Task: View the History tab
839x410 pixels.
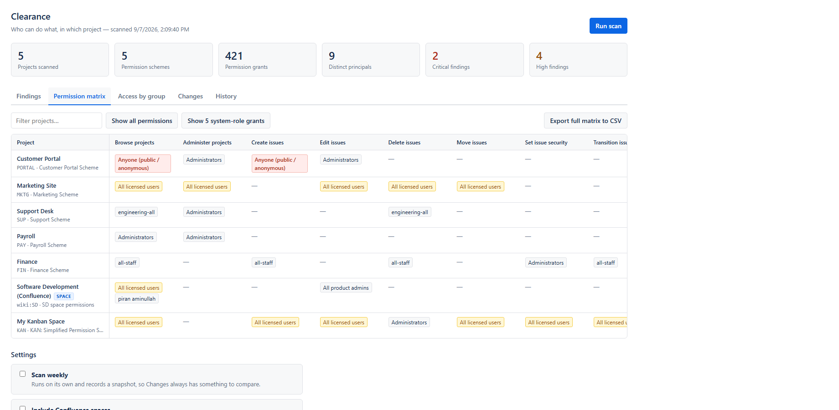Action: coord(226,96)
